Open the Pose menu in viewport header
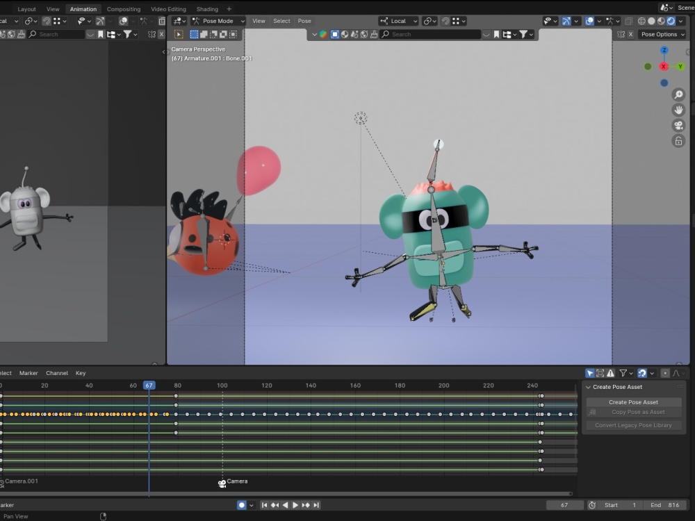Viewport: 695px width, 521px height. (304, 21)
